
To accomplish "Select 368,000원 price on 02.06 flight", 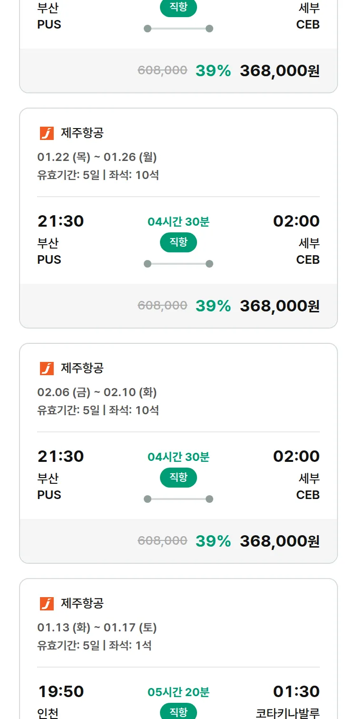I will (279, 541).
